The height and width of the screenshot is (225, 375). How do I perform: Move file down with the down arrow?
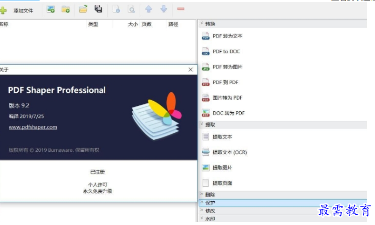coord(164,9)
